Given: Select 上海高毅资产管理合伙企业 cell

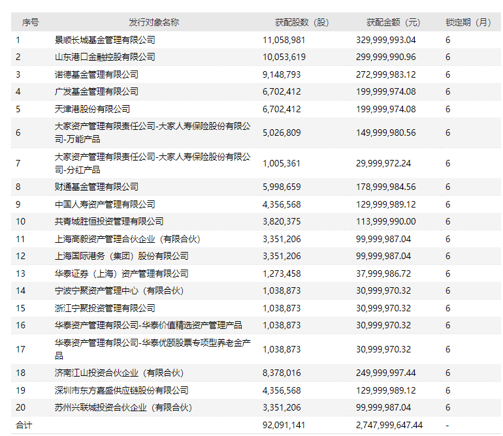Looking at the screenshot, I should (127, 239).
